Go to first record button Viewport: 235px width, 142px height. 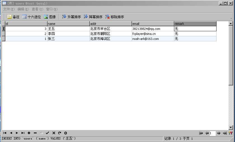click(5, 133)
